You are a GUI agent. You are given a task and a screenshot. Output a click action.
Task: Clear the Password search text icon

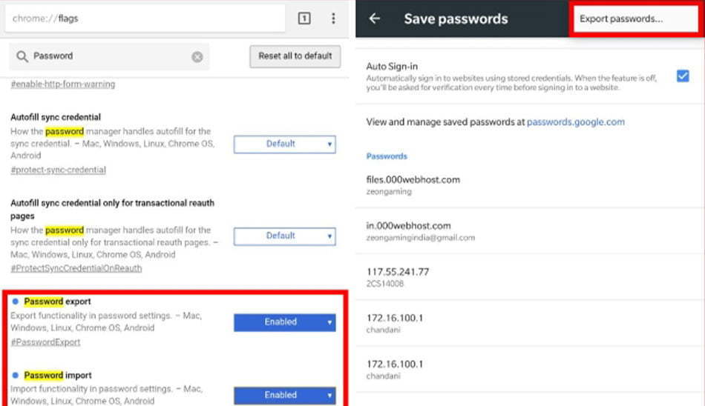(x=197, y=56)
